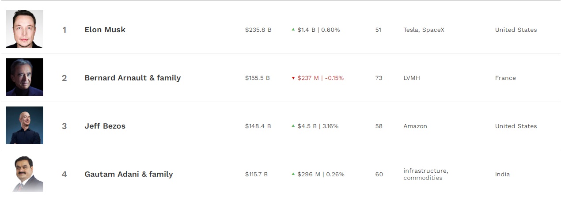
Task: Click the green up arrow next to $296 M
Action: [x=293, y=174]
